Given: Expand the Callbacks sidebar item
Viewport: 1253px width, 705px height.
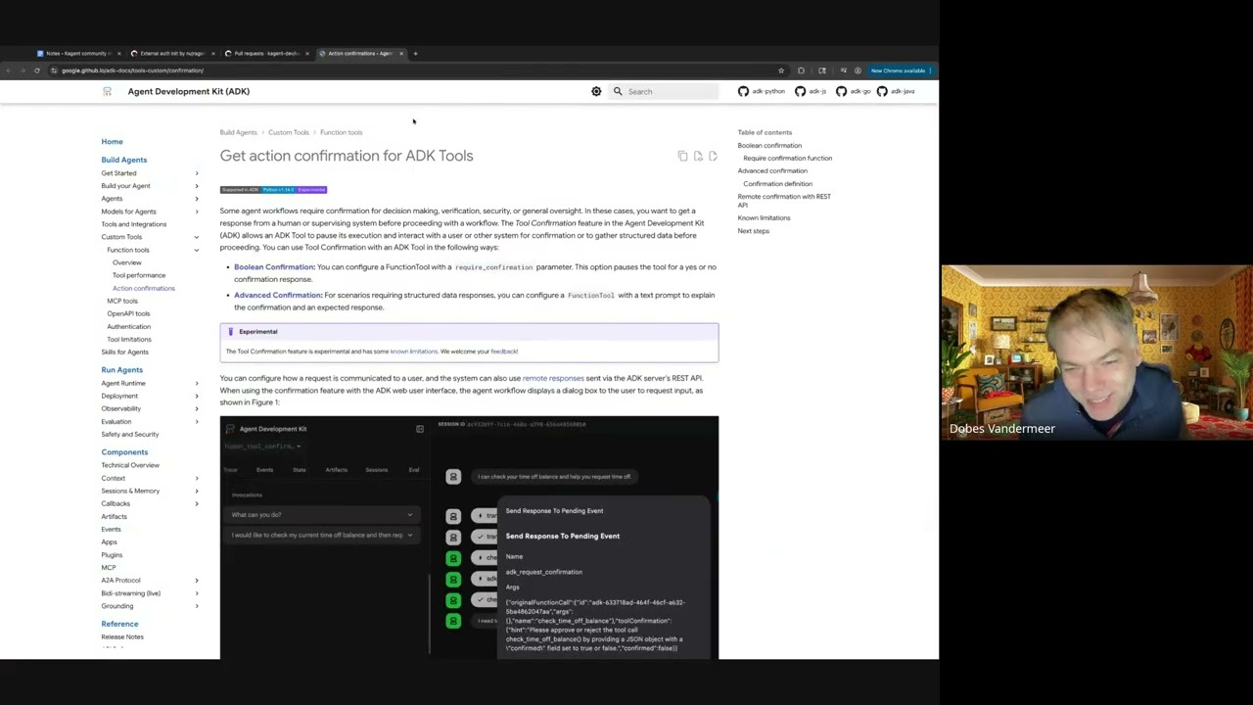Looking at the screenshot, I should click(x=150, y=503).
